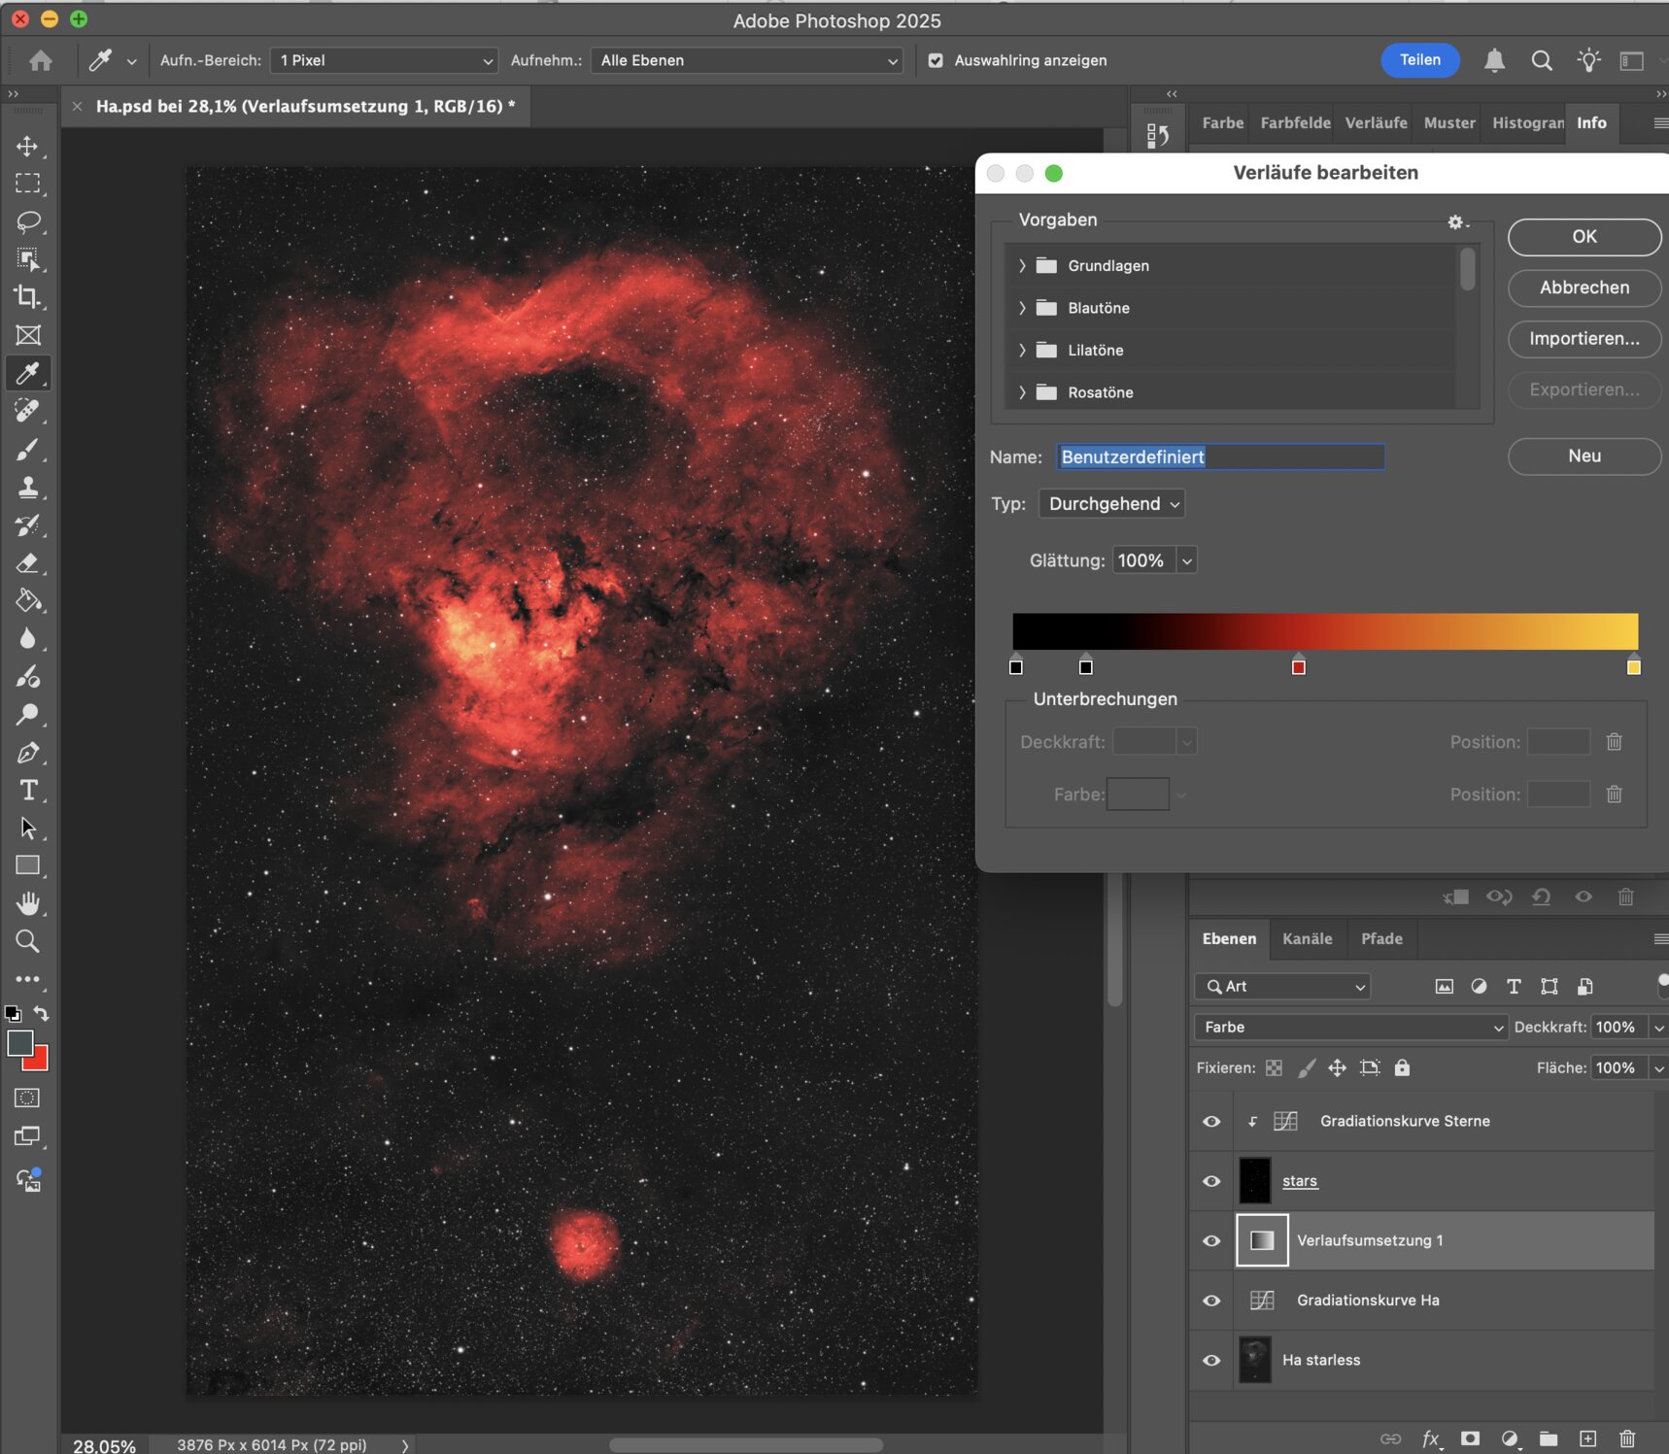The image size is (1669, 1454).
Task: Confirm the gradient with OK
Action: (1584, 236)
